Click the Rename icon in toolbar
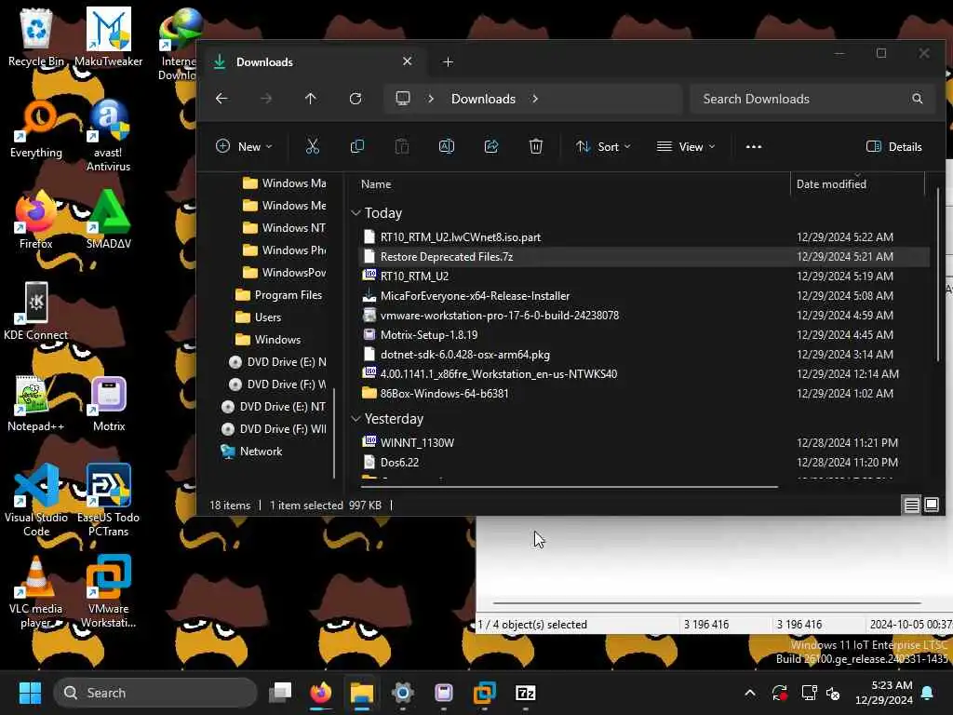 [447, 146]
